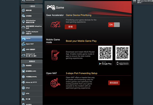Image resolution: width=153 pixels, height=105 pixels.
Task: Click the firewall flame icon in sidebar
Action: (x=23, y=99)
